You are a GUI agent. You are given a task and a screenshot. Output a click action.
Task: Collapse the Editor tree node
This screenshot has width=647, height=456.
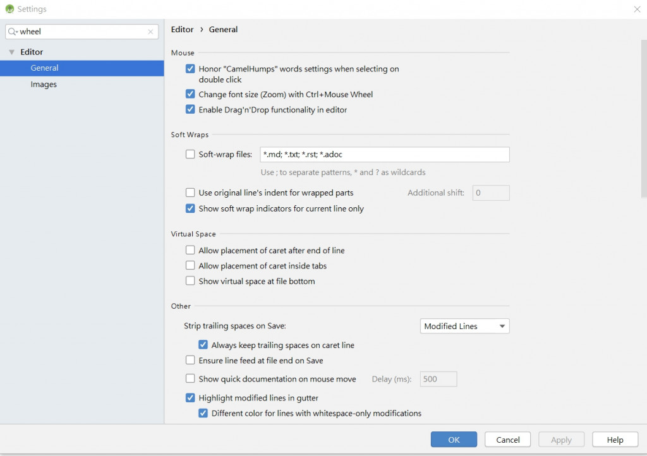pos(11,52)
